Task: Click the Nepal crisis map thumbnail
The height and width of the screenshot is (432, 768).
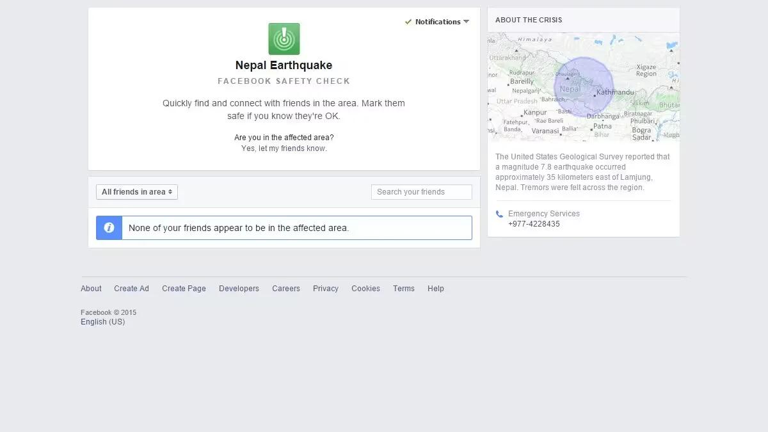Action: click(584, 87)
